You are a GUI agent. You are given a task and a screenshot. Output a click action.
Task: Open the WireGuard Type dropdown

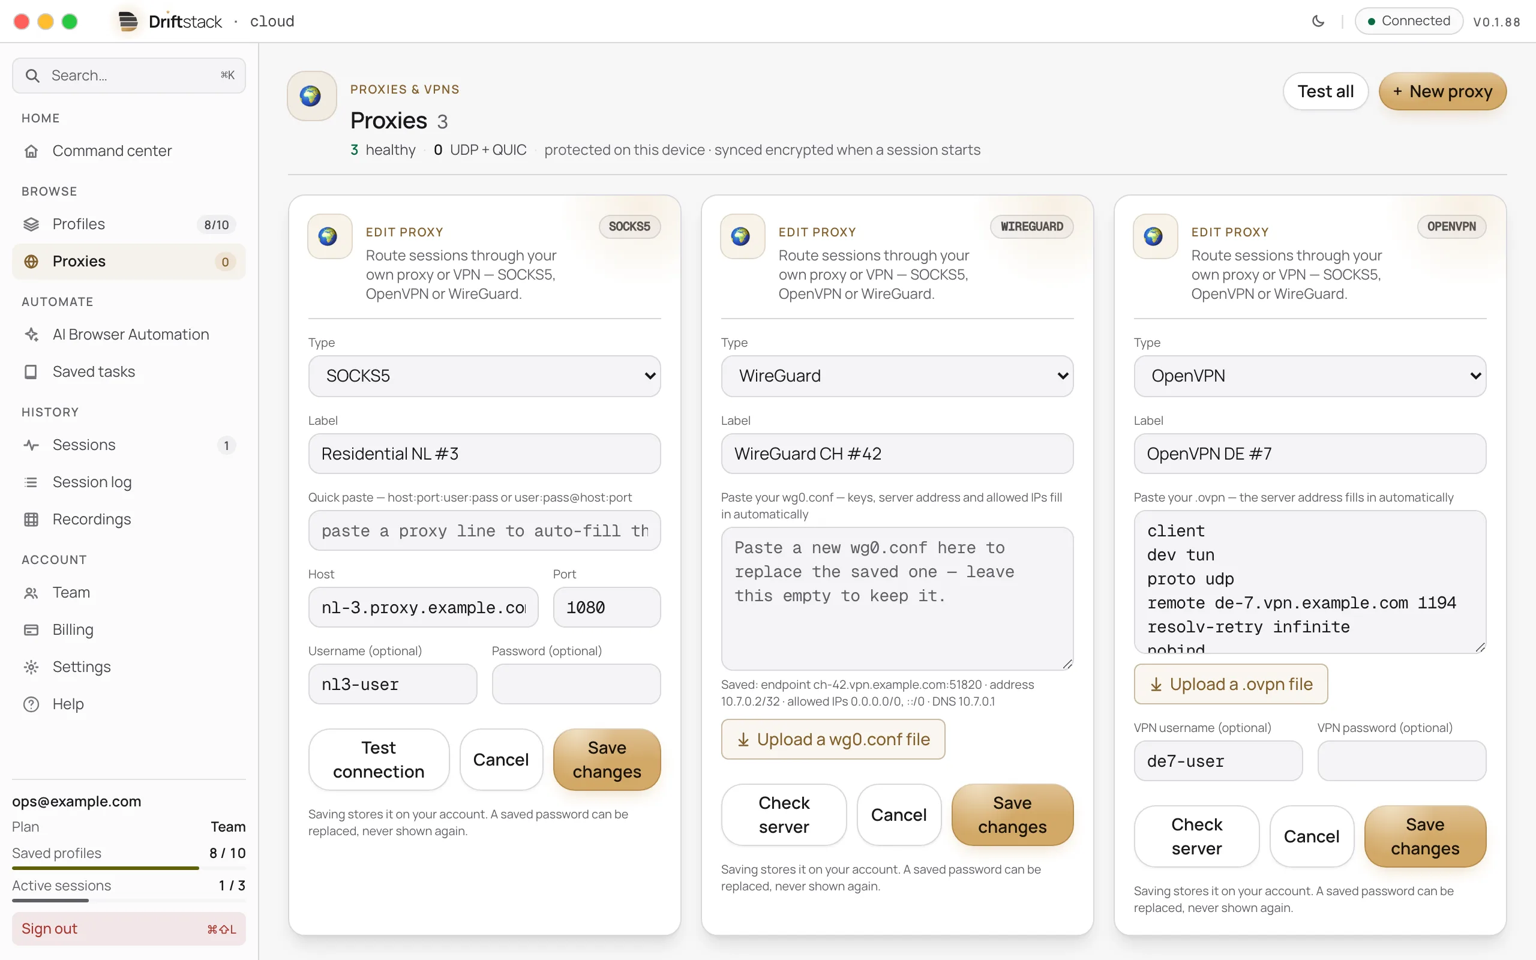tap(897, 376)
